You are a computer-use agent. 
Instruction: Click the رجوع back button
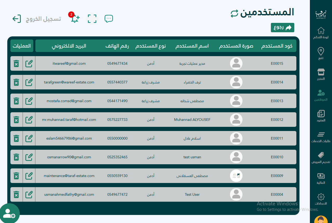[282, 28]
